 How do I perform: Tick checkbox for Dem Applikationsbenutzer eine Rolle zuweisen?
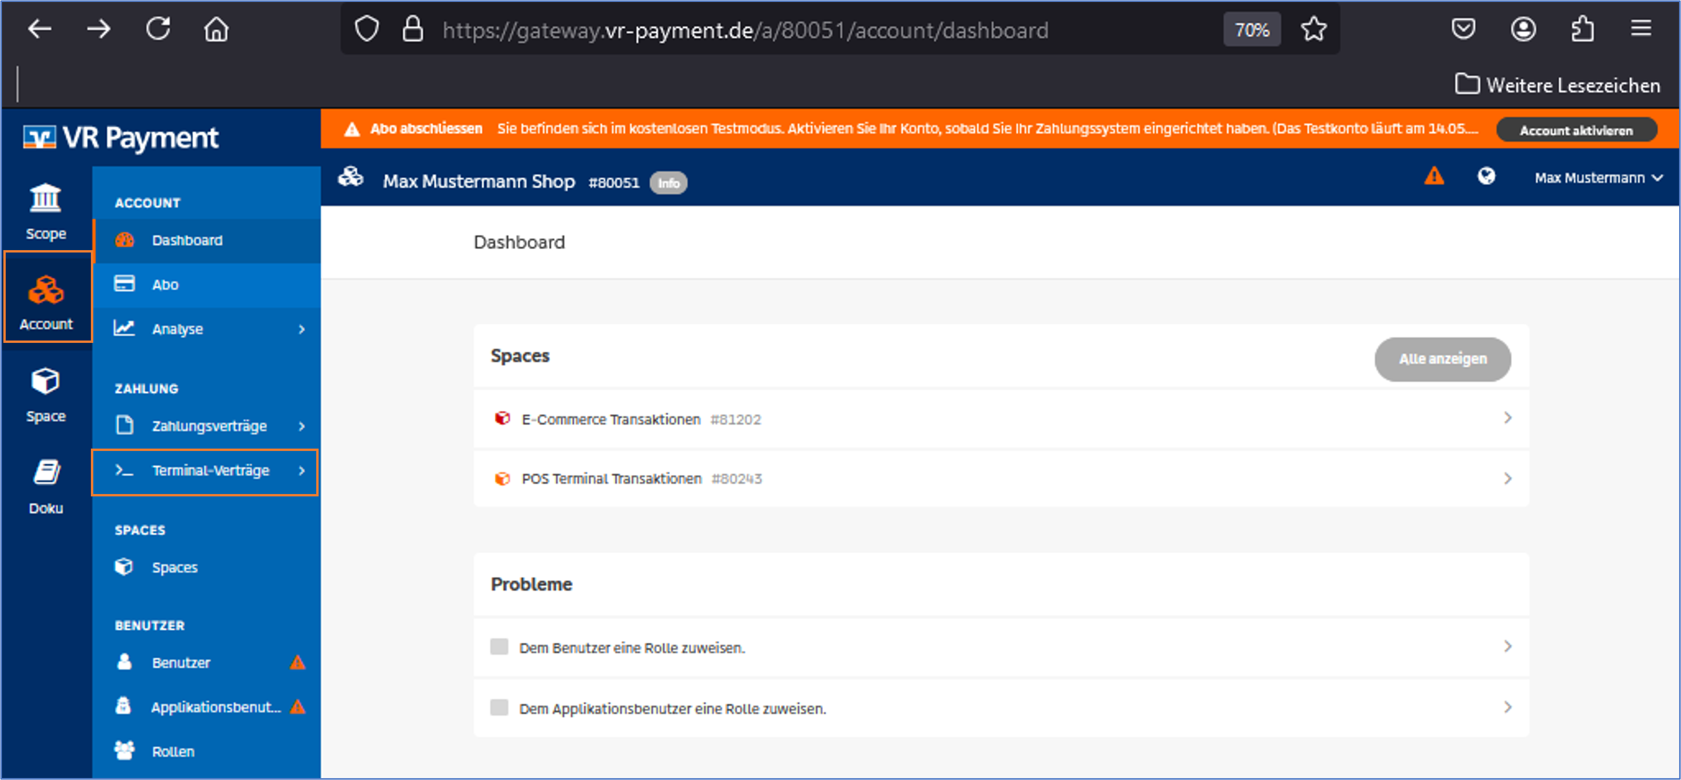[499, 708]
